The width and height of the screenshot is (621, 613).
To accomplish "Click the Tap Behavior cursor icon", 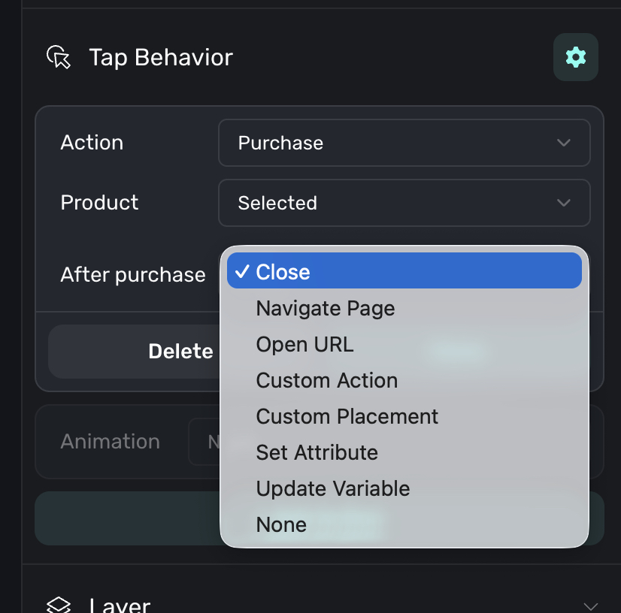I will click(59, 57).
